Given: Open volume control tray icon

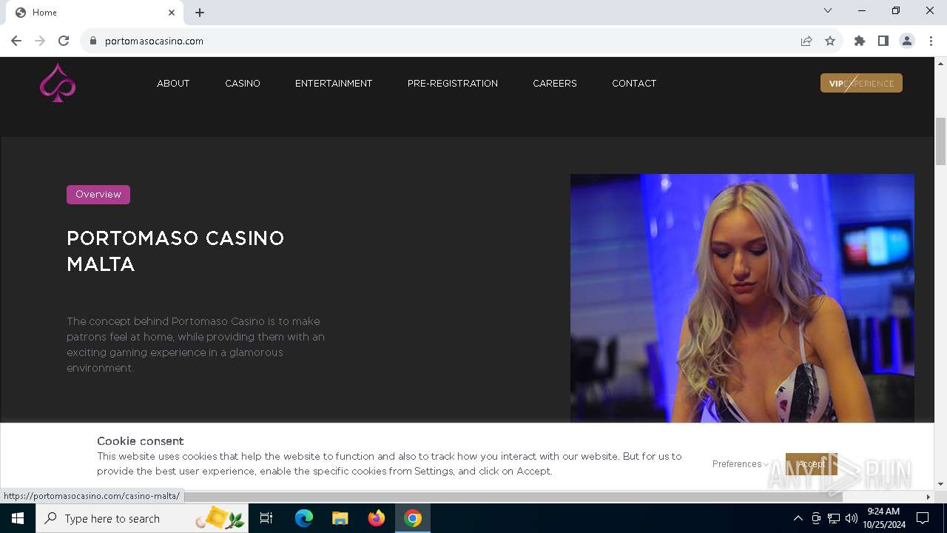Looking at the screenshot, I should [x=852, y=518].
